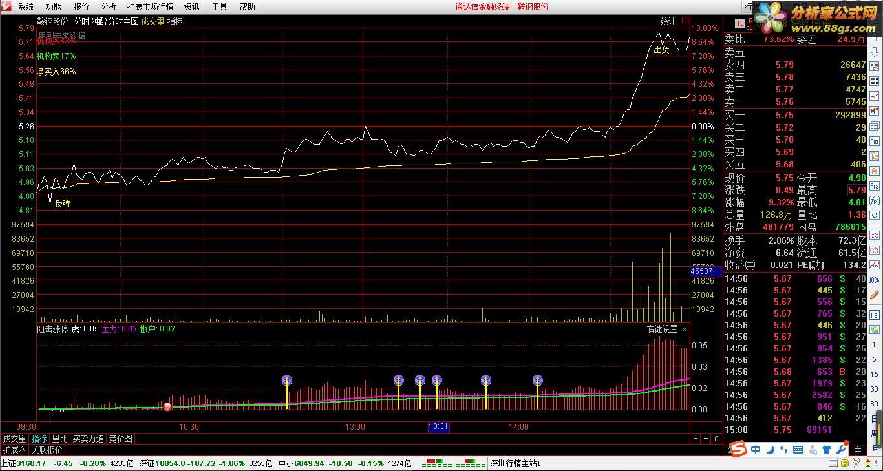Open the intraday line chart icon
883x471 pixels.
875,96
